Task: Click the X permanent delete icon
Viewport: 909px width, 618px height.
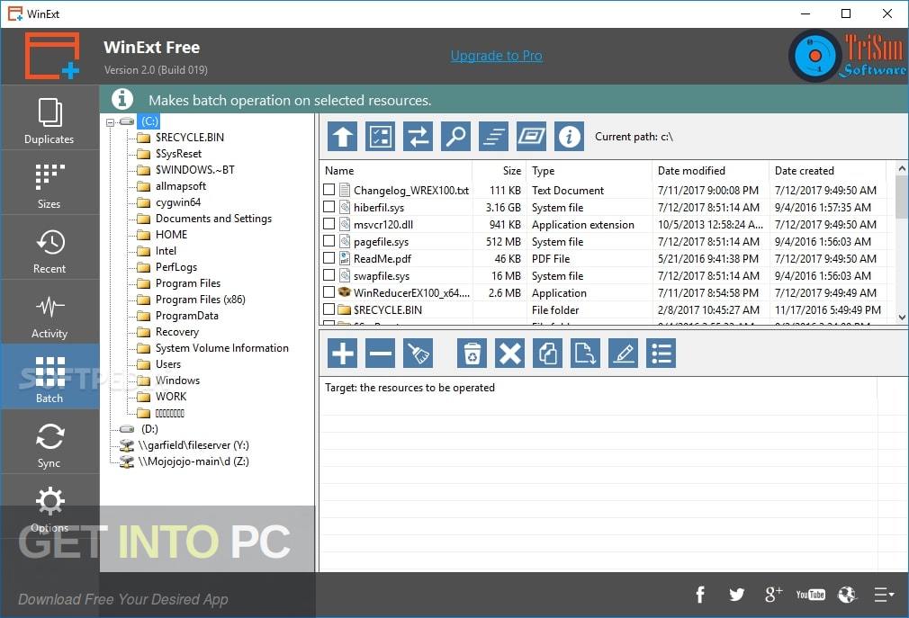Action: pyautogui.click(x=509, y=354)
